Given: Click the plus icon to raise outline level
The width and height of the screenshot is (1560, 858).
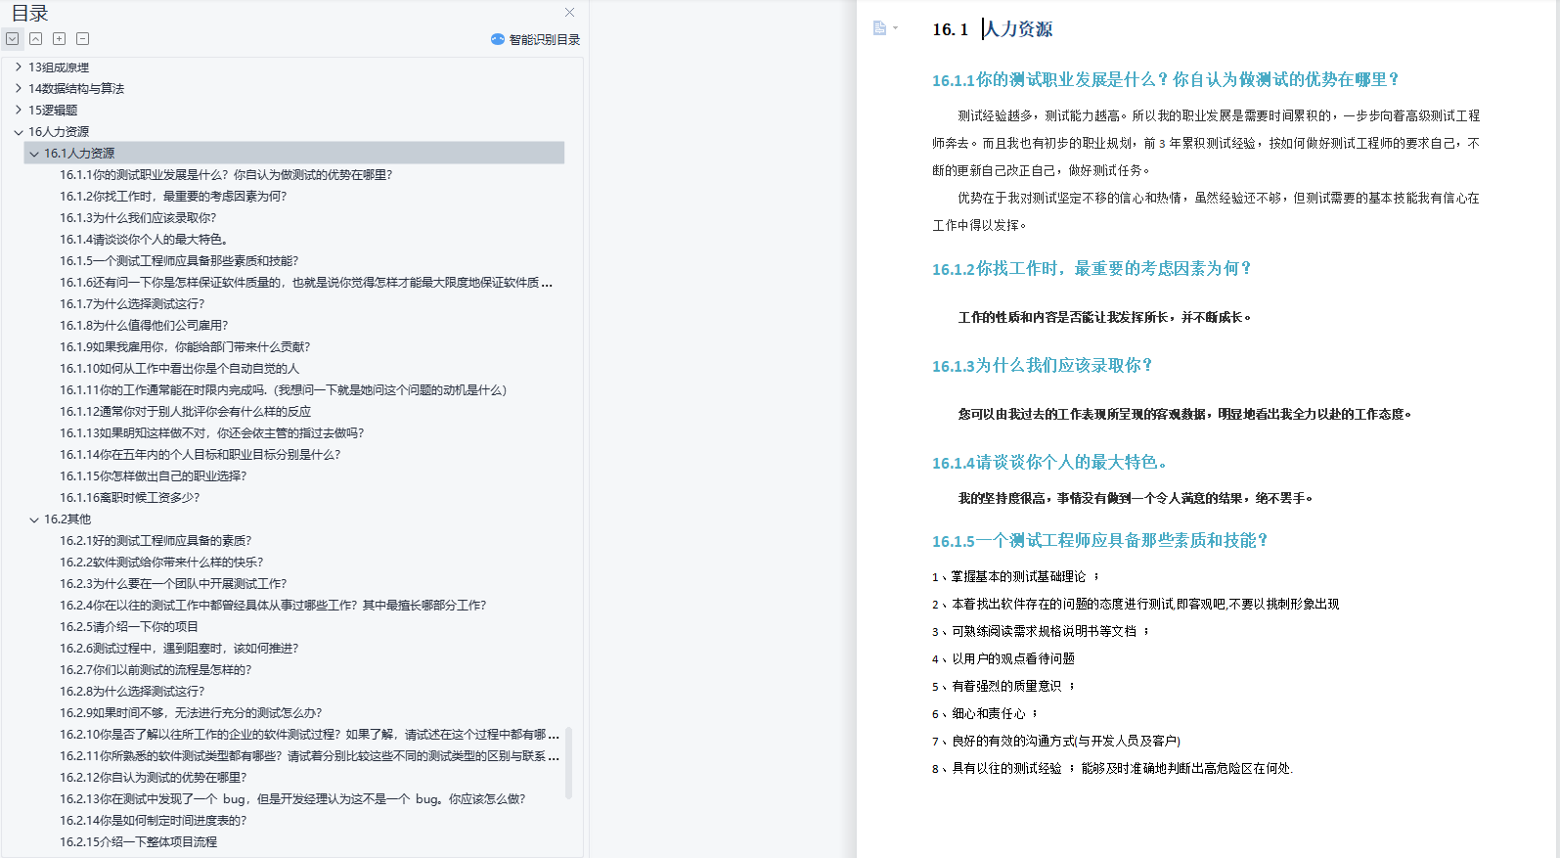Looking at the screenshot, I should click(x=59, y=39).
